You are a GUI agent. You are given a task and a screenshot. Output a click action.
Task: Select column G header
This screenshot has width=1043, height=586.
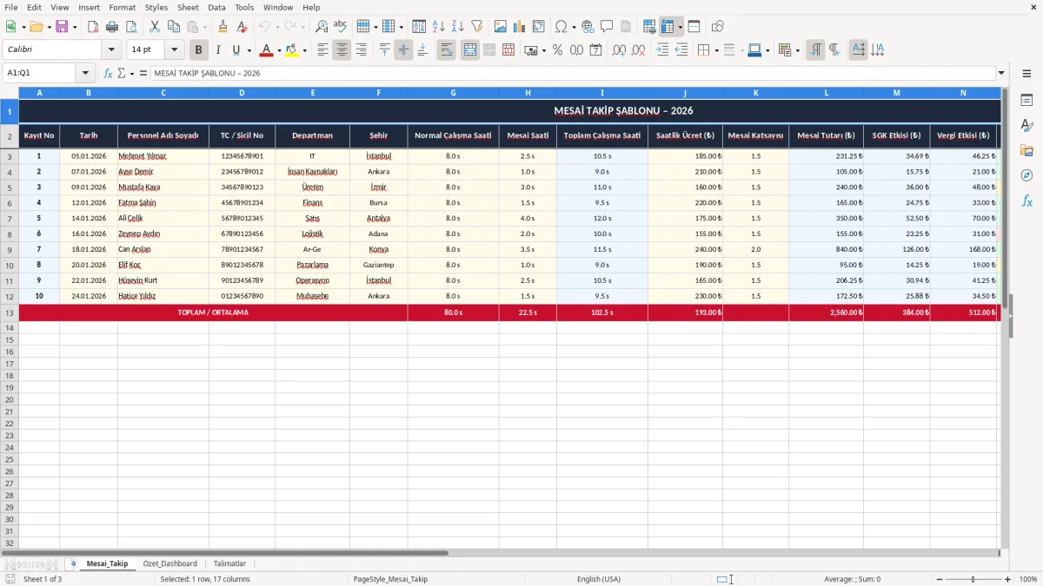point(453,92)
